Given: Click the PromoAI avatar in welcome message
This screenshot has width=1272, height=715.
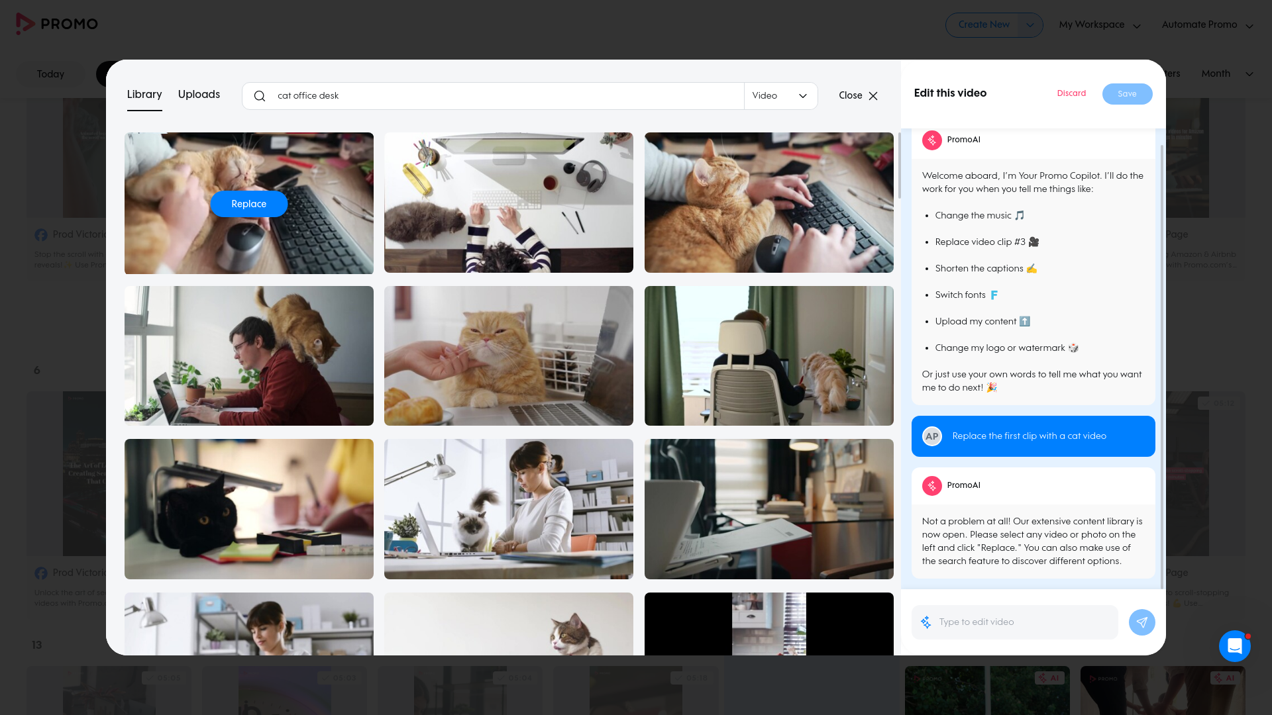Looking at the screenshot, I should click(931, 140).
